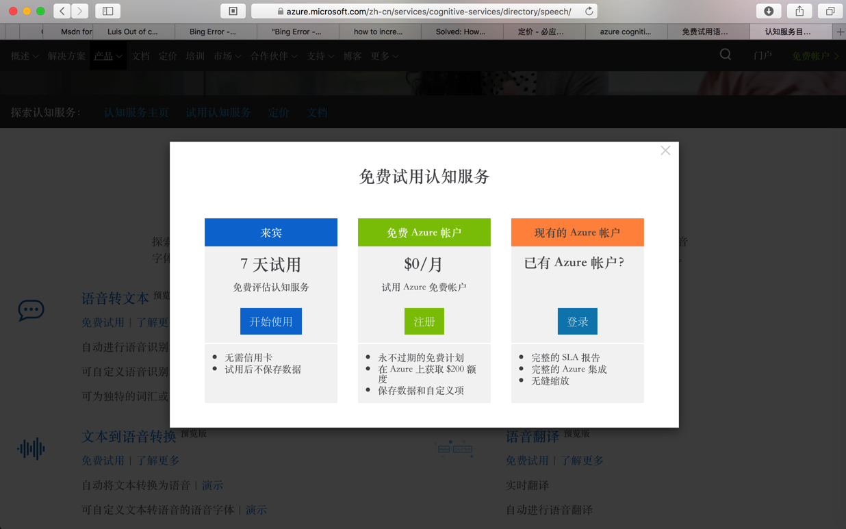Open 文档 in the cognitive services sub-navigation
This screenshot has width=846, height=529.
coord(317,112)
